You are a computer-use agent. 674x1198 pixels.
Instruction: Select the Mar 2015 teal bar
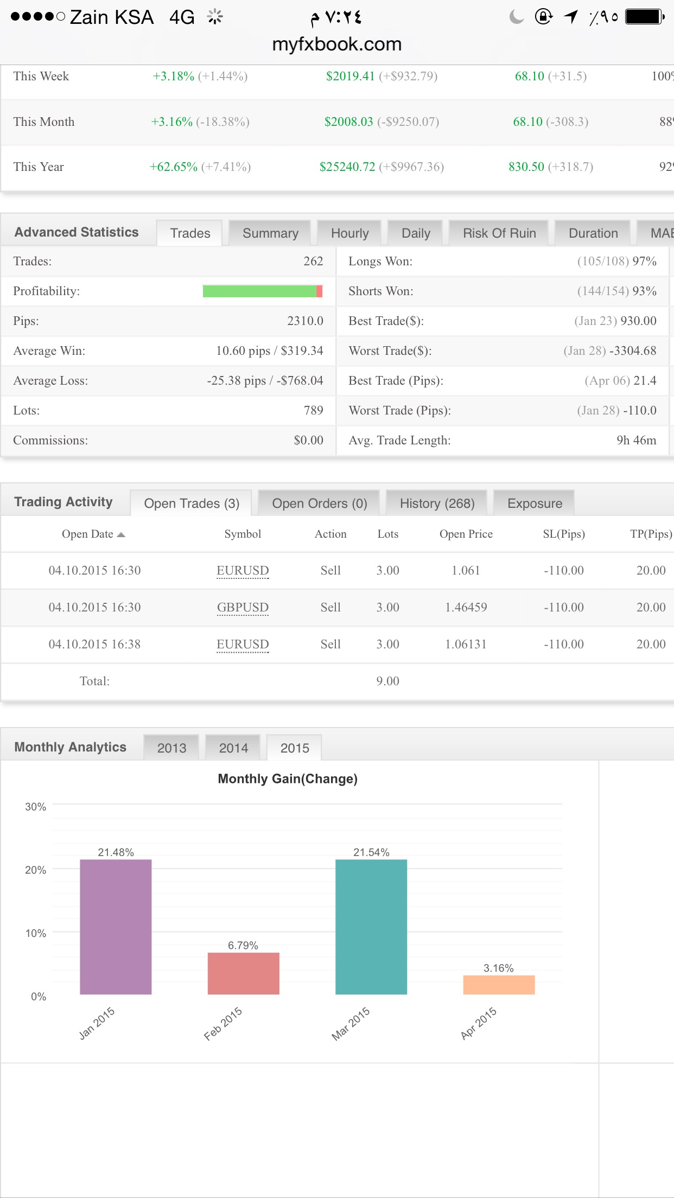pos(371,927)
